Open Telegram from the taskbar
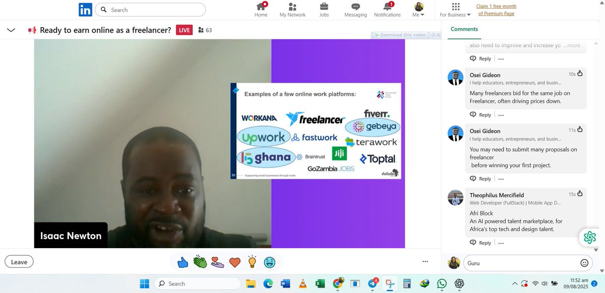 pyautogui.click(x=374, y=283)
